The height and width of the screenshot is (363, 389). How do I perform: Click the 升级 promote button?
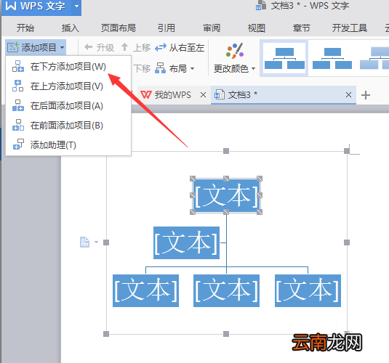pos(99,47)
